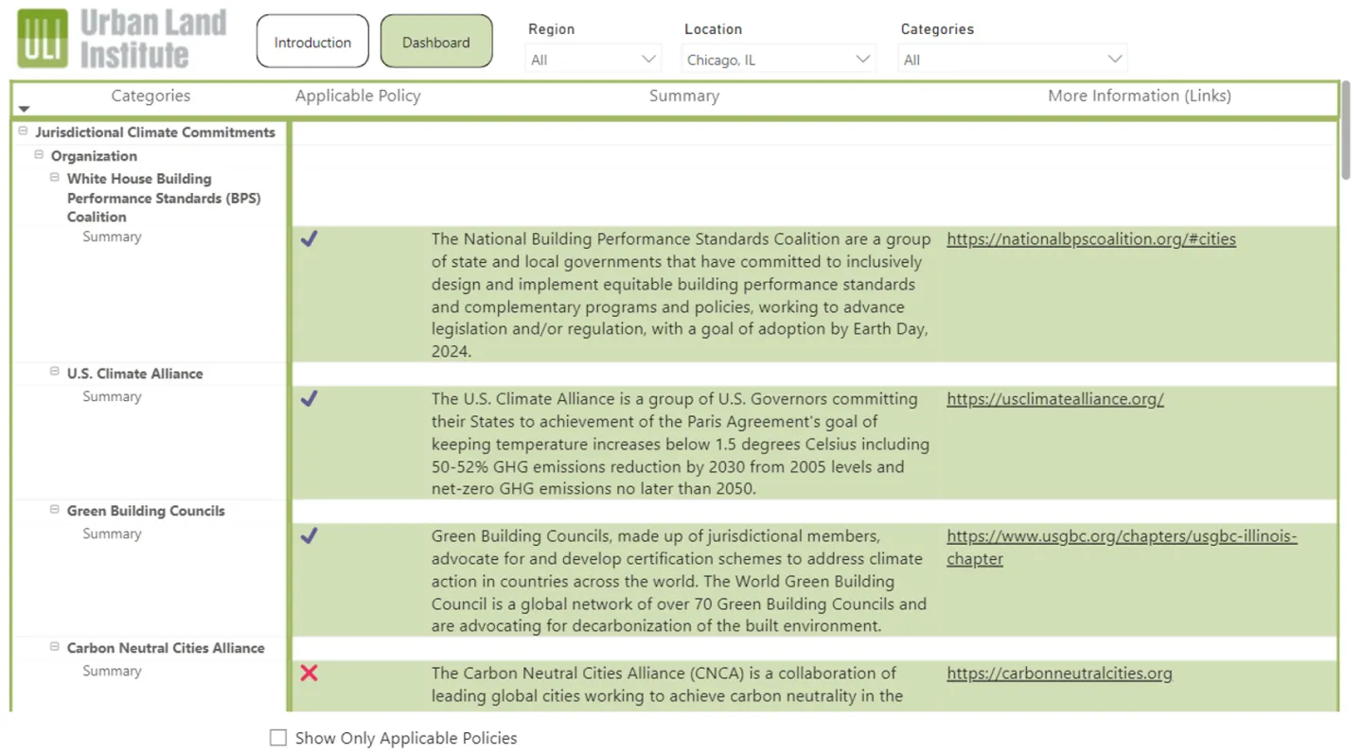The image size is (1363, 753).
Task: Open the nationalbpscoalition.org/#cities link
Action: pyautogui.click(x=1091, y=239)
